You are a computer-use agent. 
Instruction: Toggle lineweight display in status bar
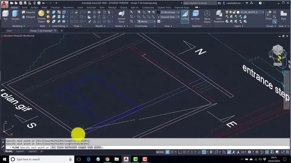[211, 152]
